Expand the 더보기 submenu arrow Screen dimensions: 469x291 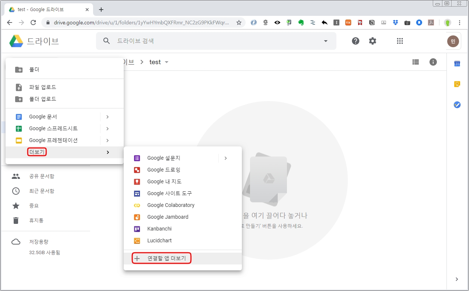(107, 152)
